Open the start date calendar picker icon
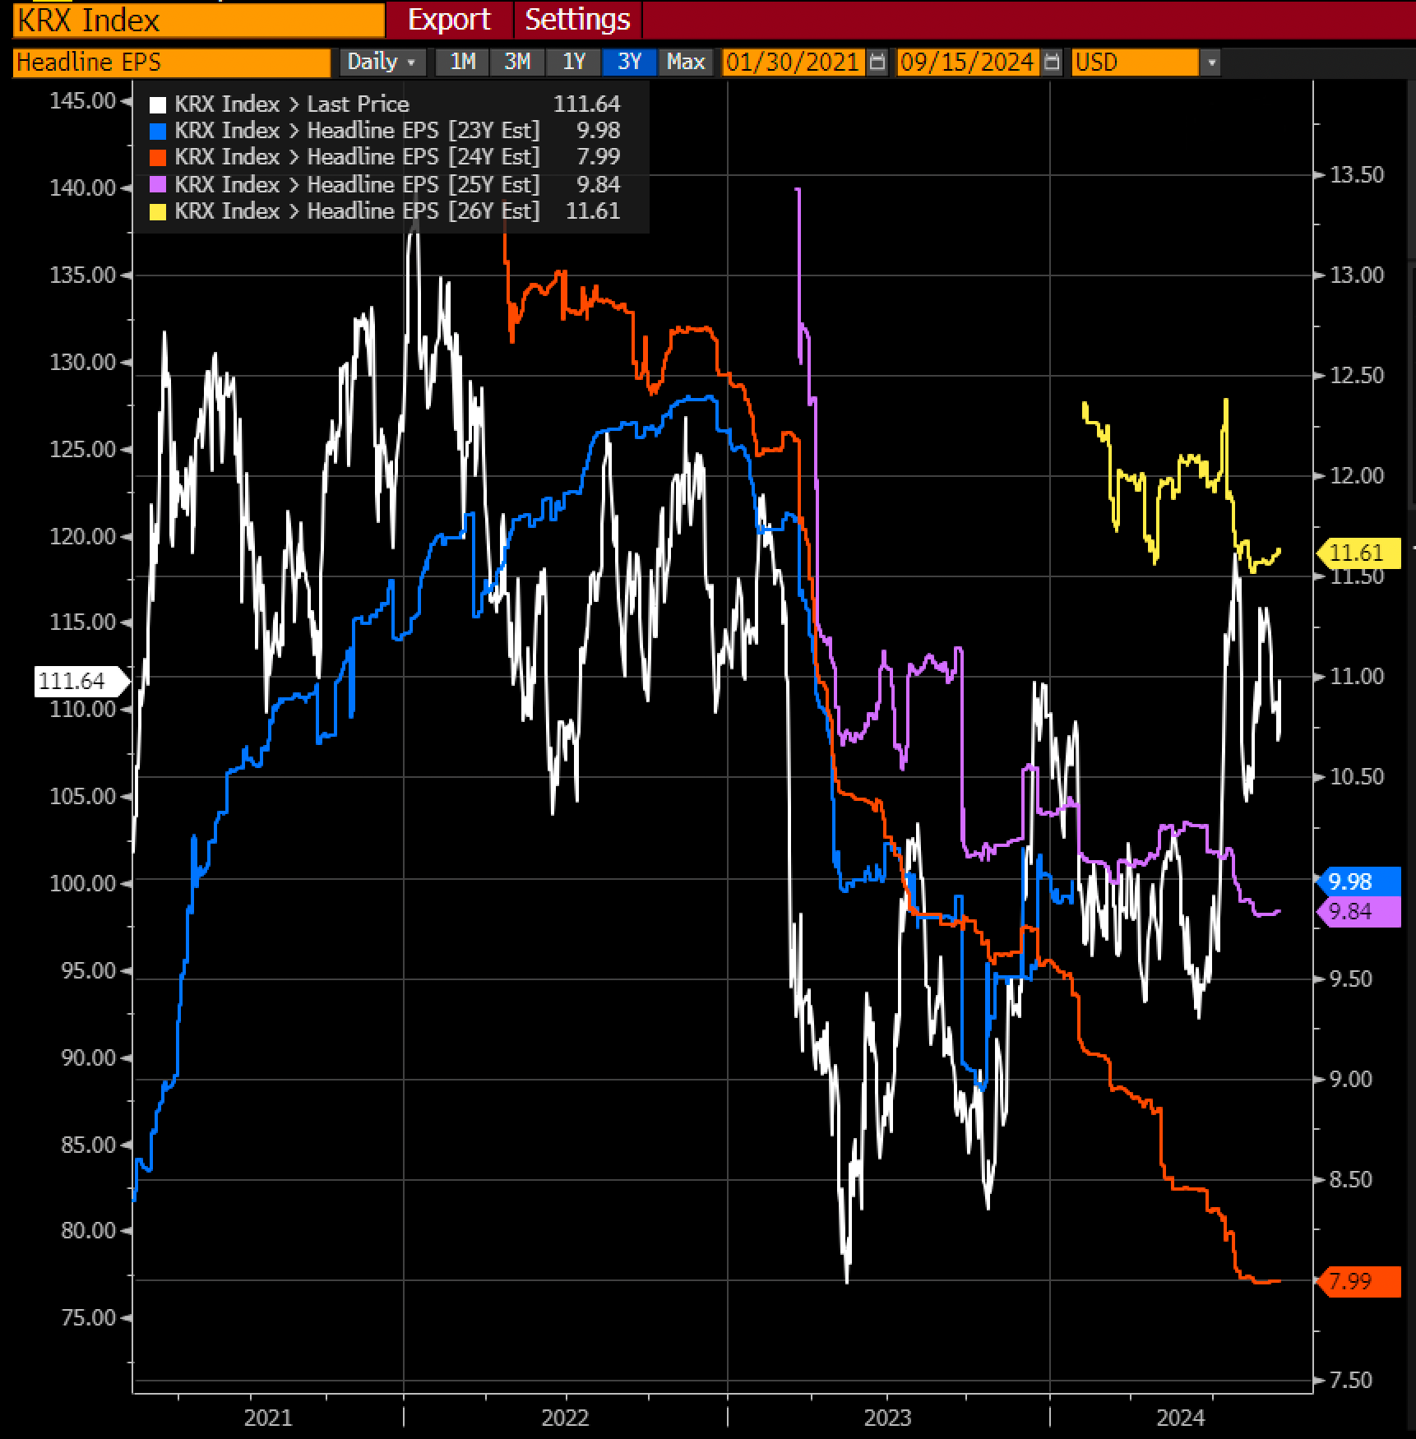This screenshot has height=1439, width=1416. pos(877,62)
